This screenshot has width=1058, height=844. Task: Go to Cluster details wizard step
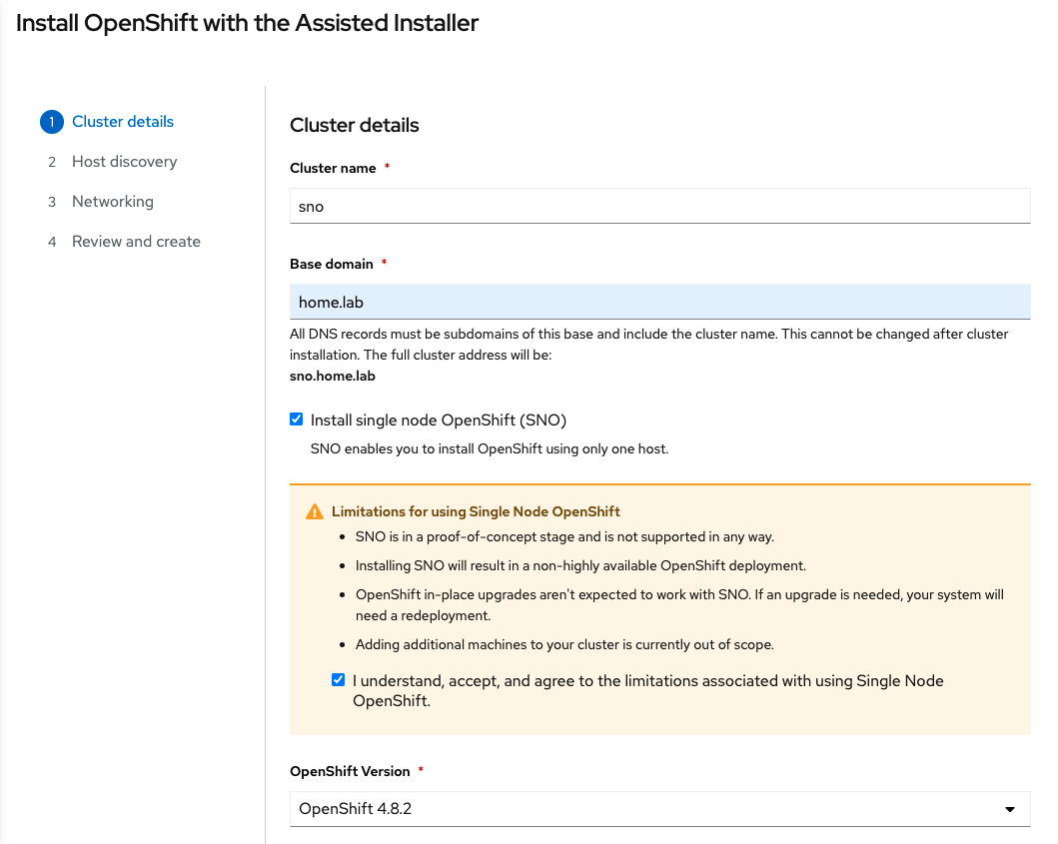point(123,122)
